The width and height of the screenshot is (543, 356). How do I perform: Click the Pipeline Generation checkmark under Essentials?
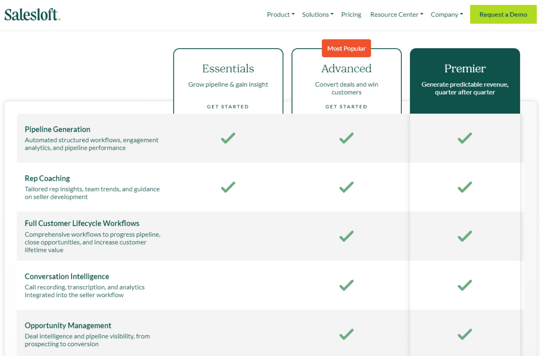coord(228,138)
